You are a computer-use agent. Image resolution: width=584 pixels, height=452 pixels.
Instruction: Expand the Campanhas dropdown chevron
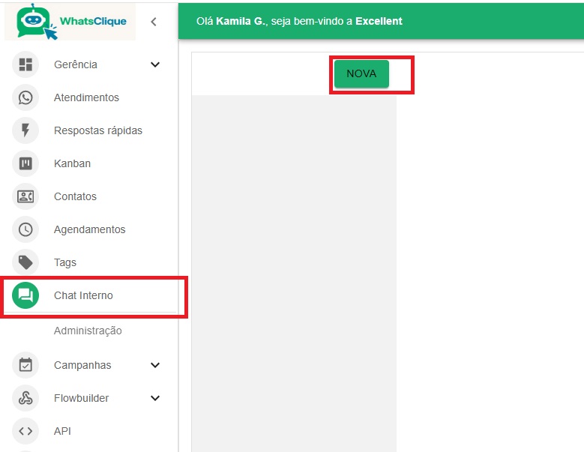(x=155, y=365)
